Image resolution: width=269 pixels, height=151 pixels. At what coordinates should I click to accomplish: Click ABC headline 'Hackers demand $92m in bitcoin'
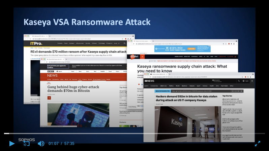tap(186, 98)
